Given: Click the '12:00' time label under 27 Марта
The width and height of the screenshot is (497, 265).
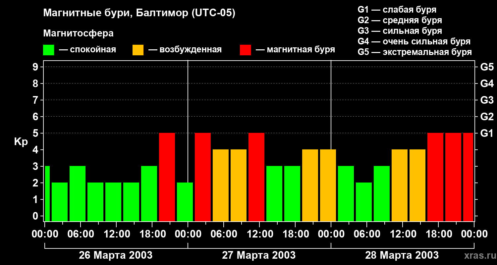Looking at the screenshot, I should (259, 234).
